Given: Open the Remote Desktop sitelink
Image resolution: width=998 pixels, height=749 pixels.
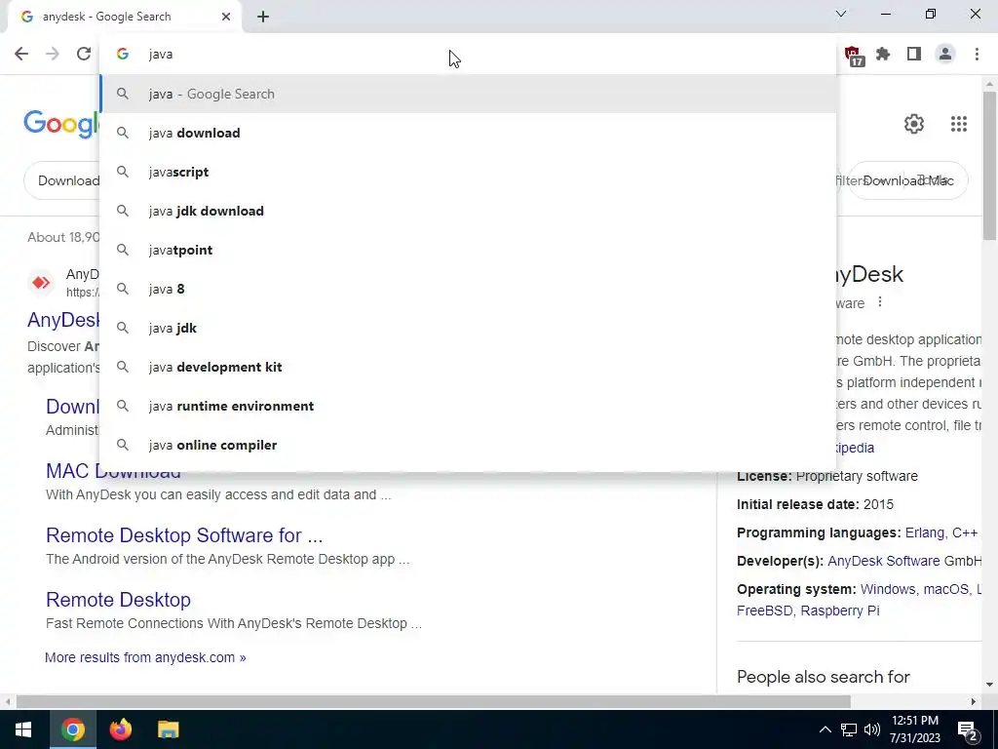Looking at the screenshot, I should click(118, 600).
